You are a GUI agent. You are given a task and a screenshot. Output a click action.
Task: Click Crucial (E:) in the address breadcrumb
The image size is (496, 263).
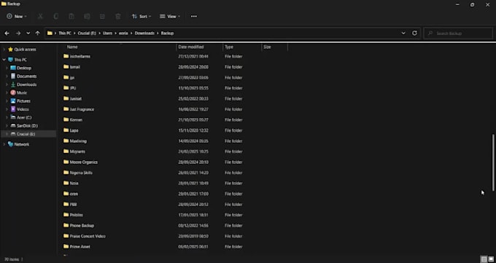click(x=87, y=34)
